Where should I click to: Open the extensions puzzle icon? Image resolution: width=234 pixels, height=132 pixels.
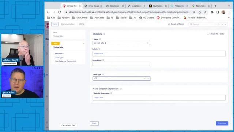point(212,12)
